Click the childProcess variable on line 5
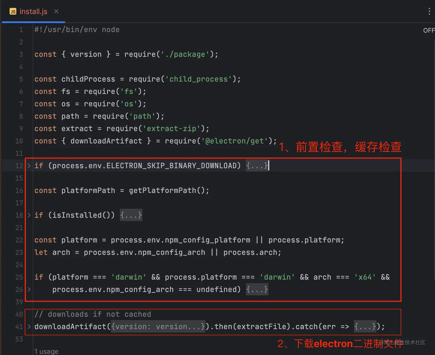 [88, 79]
